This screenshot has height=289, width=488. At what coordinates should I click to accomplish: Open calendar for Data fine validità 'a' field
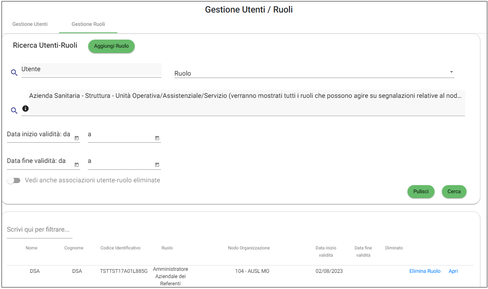pos(157,165)
